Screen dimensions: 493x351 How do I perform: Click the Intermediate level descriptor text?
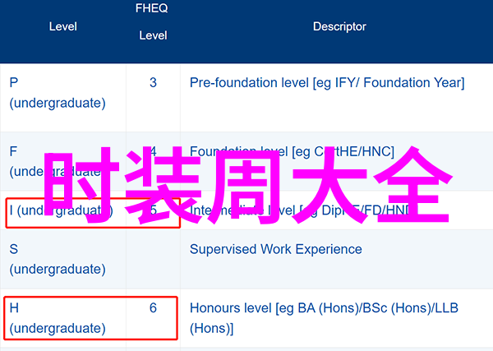click(x=300, y=210)
